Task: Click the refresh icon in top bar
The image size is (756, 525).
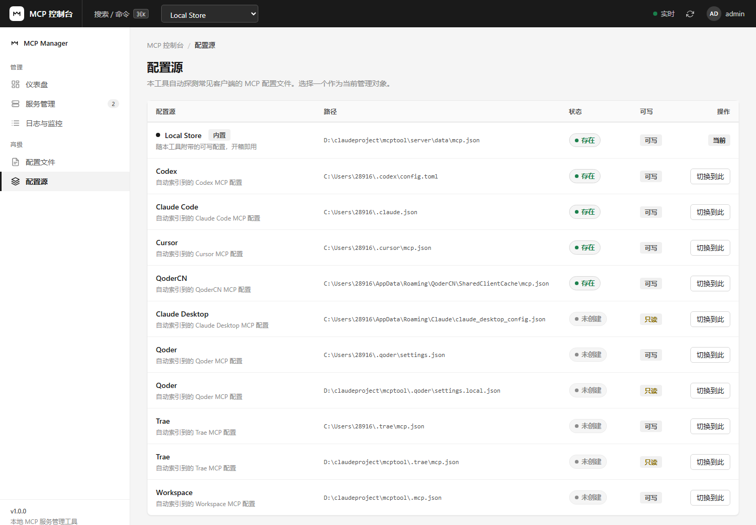Action: pos(690,14)
